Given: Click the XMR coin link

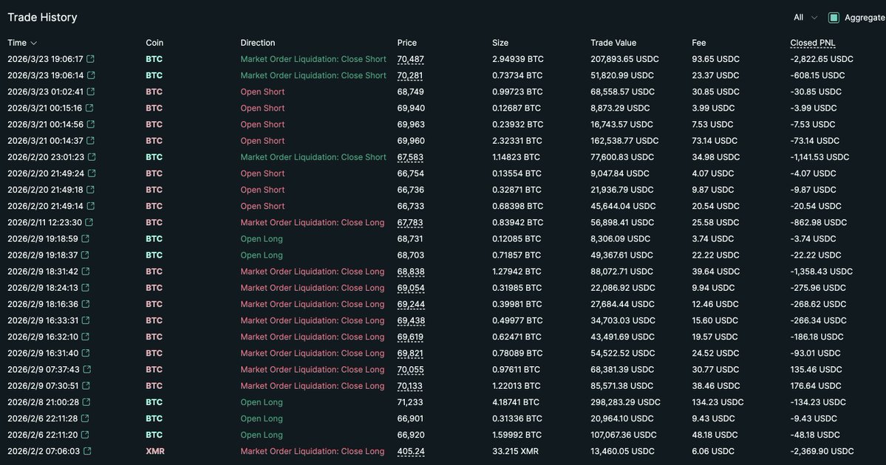Looking at the screenshot, I should click(x=154, y=452).
